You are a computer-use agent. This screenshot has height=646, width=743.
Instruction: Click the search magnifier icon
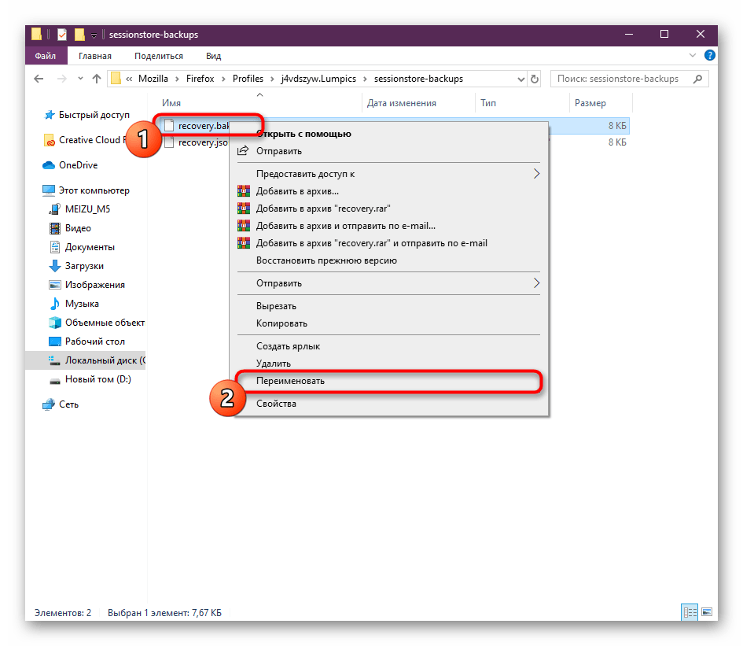click(697, 79)
